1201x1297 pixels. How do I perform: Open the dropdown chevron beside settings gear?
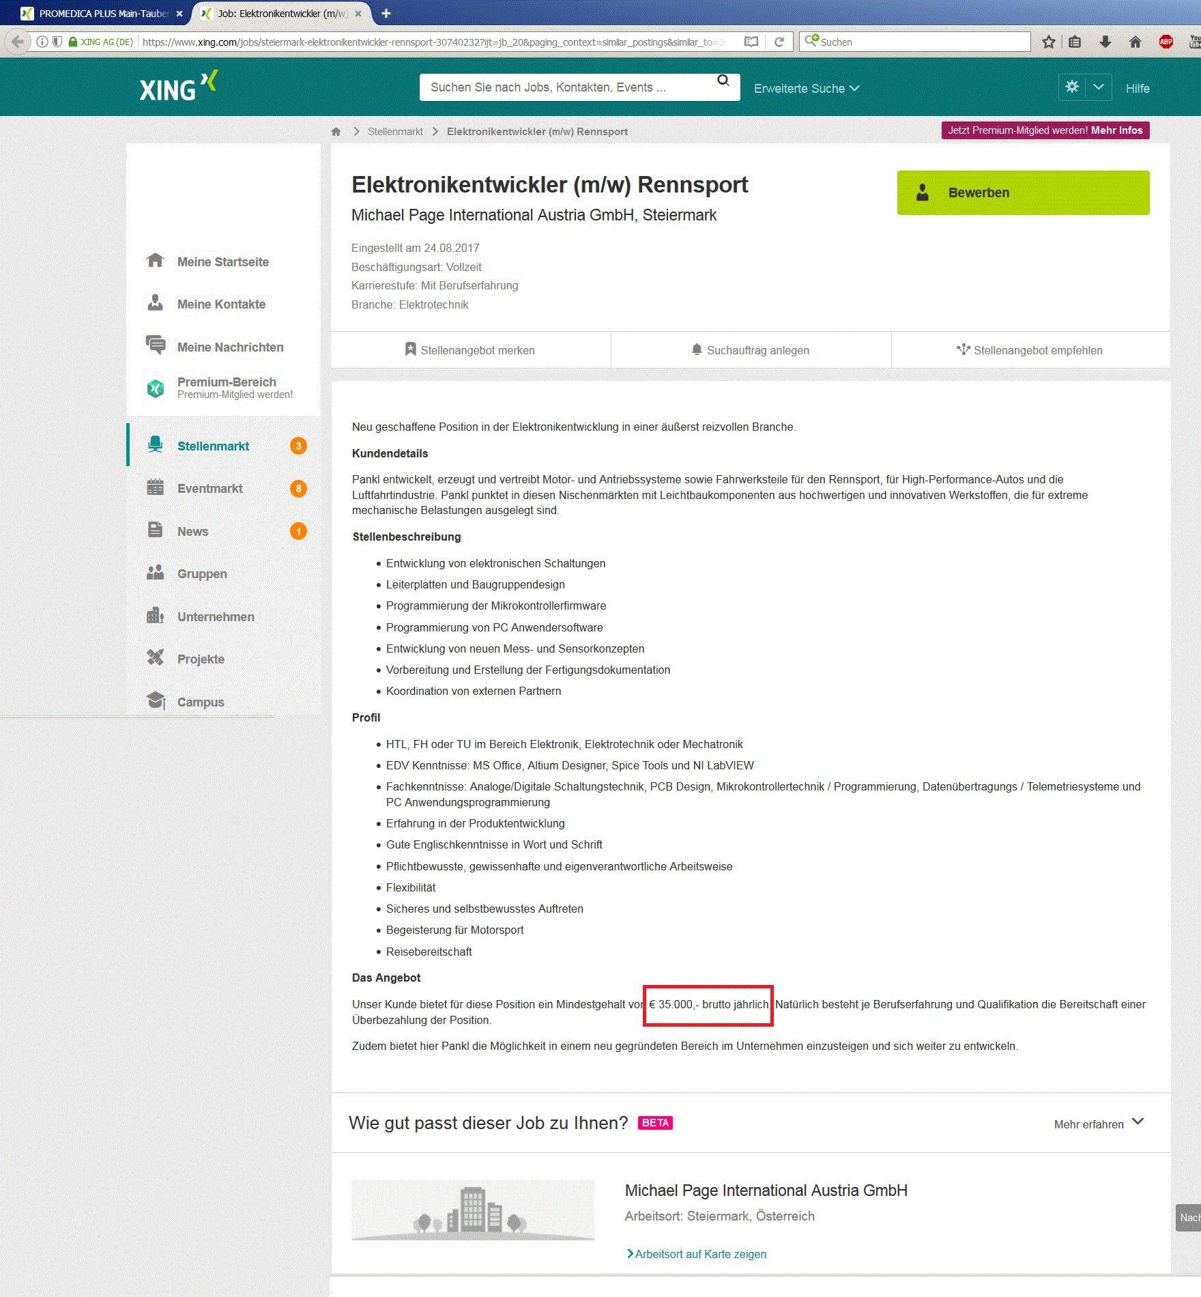[x=1099, y=87]
